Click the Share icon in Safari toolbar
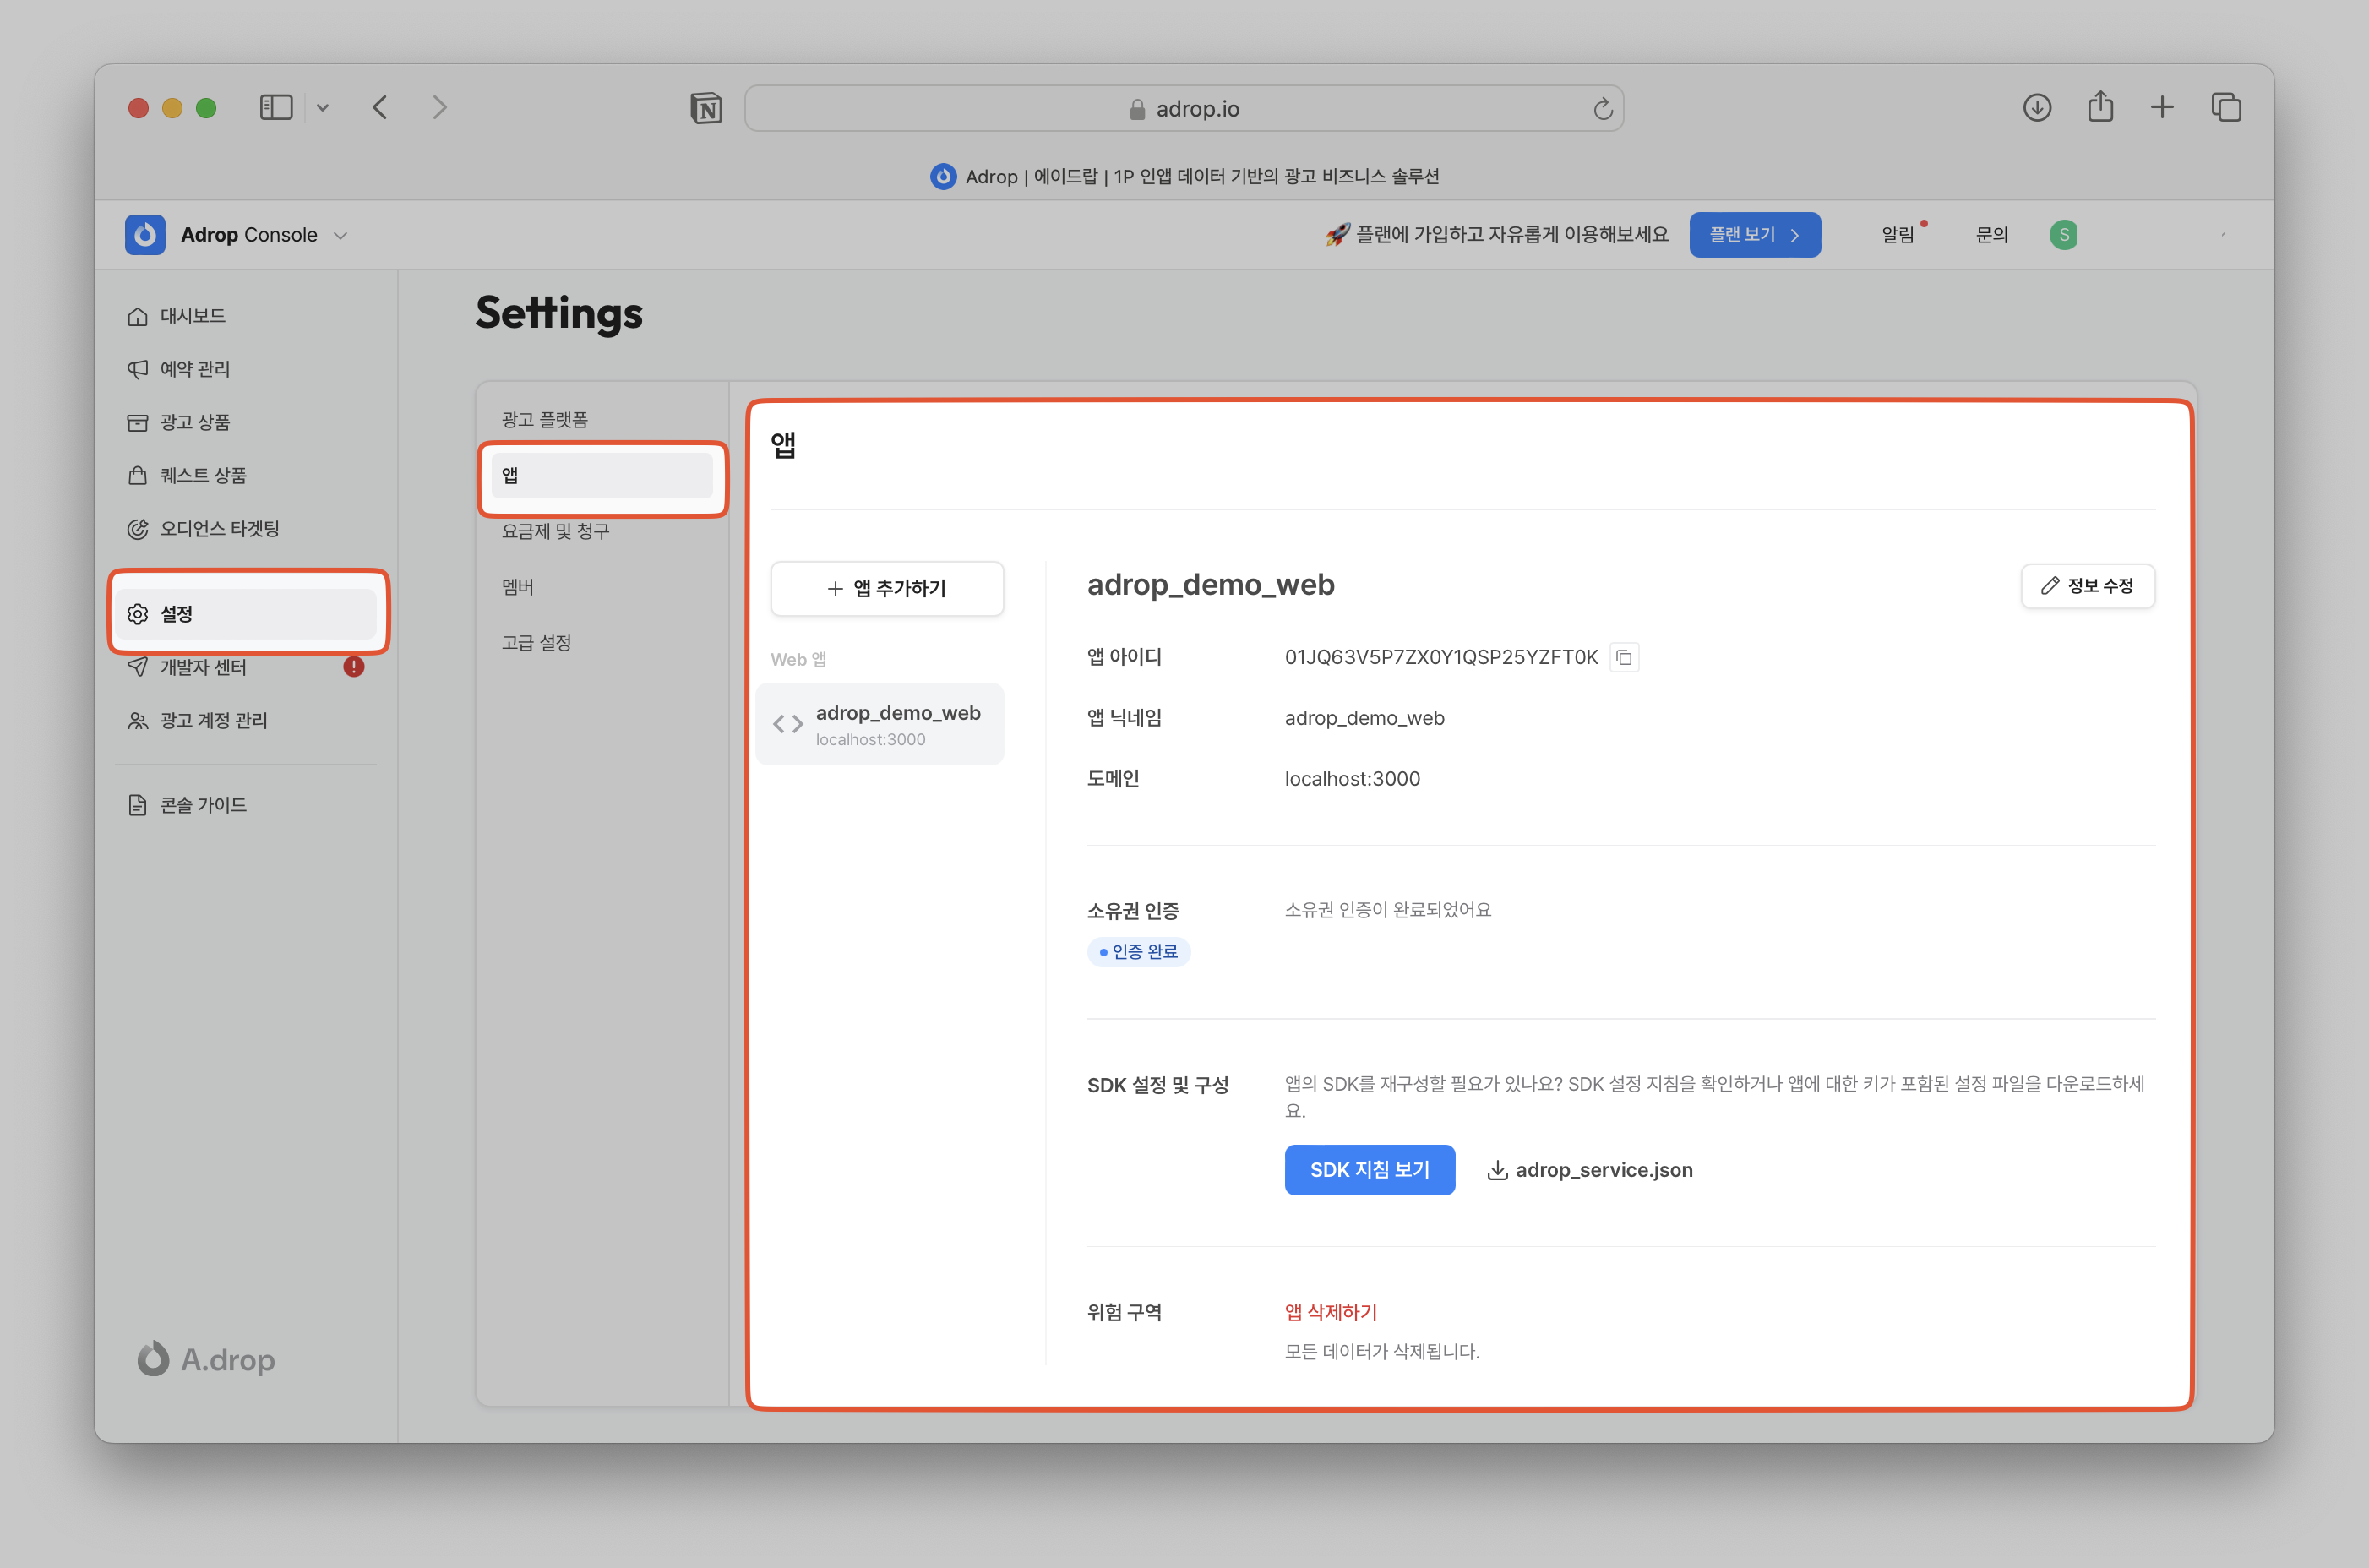The width and height of the screenshot is (2369, 1568). point(2100,107)
